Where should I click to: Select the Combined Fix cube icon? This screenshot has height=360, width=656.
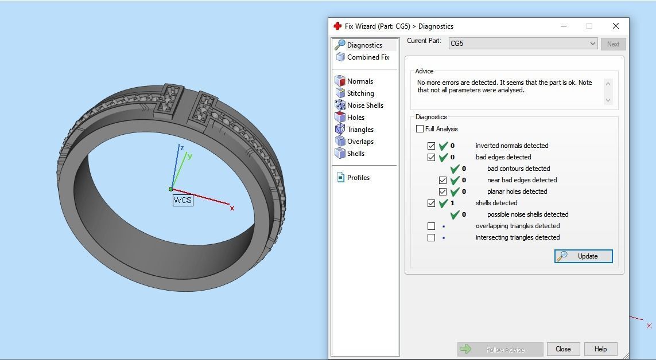click(340, 57)
